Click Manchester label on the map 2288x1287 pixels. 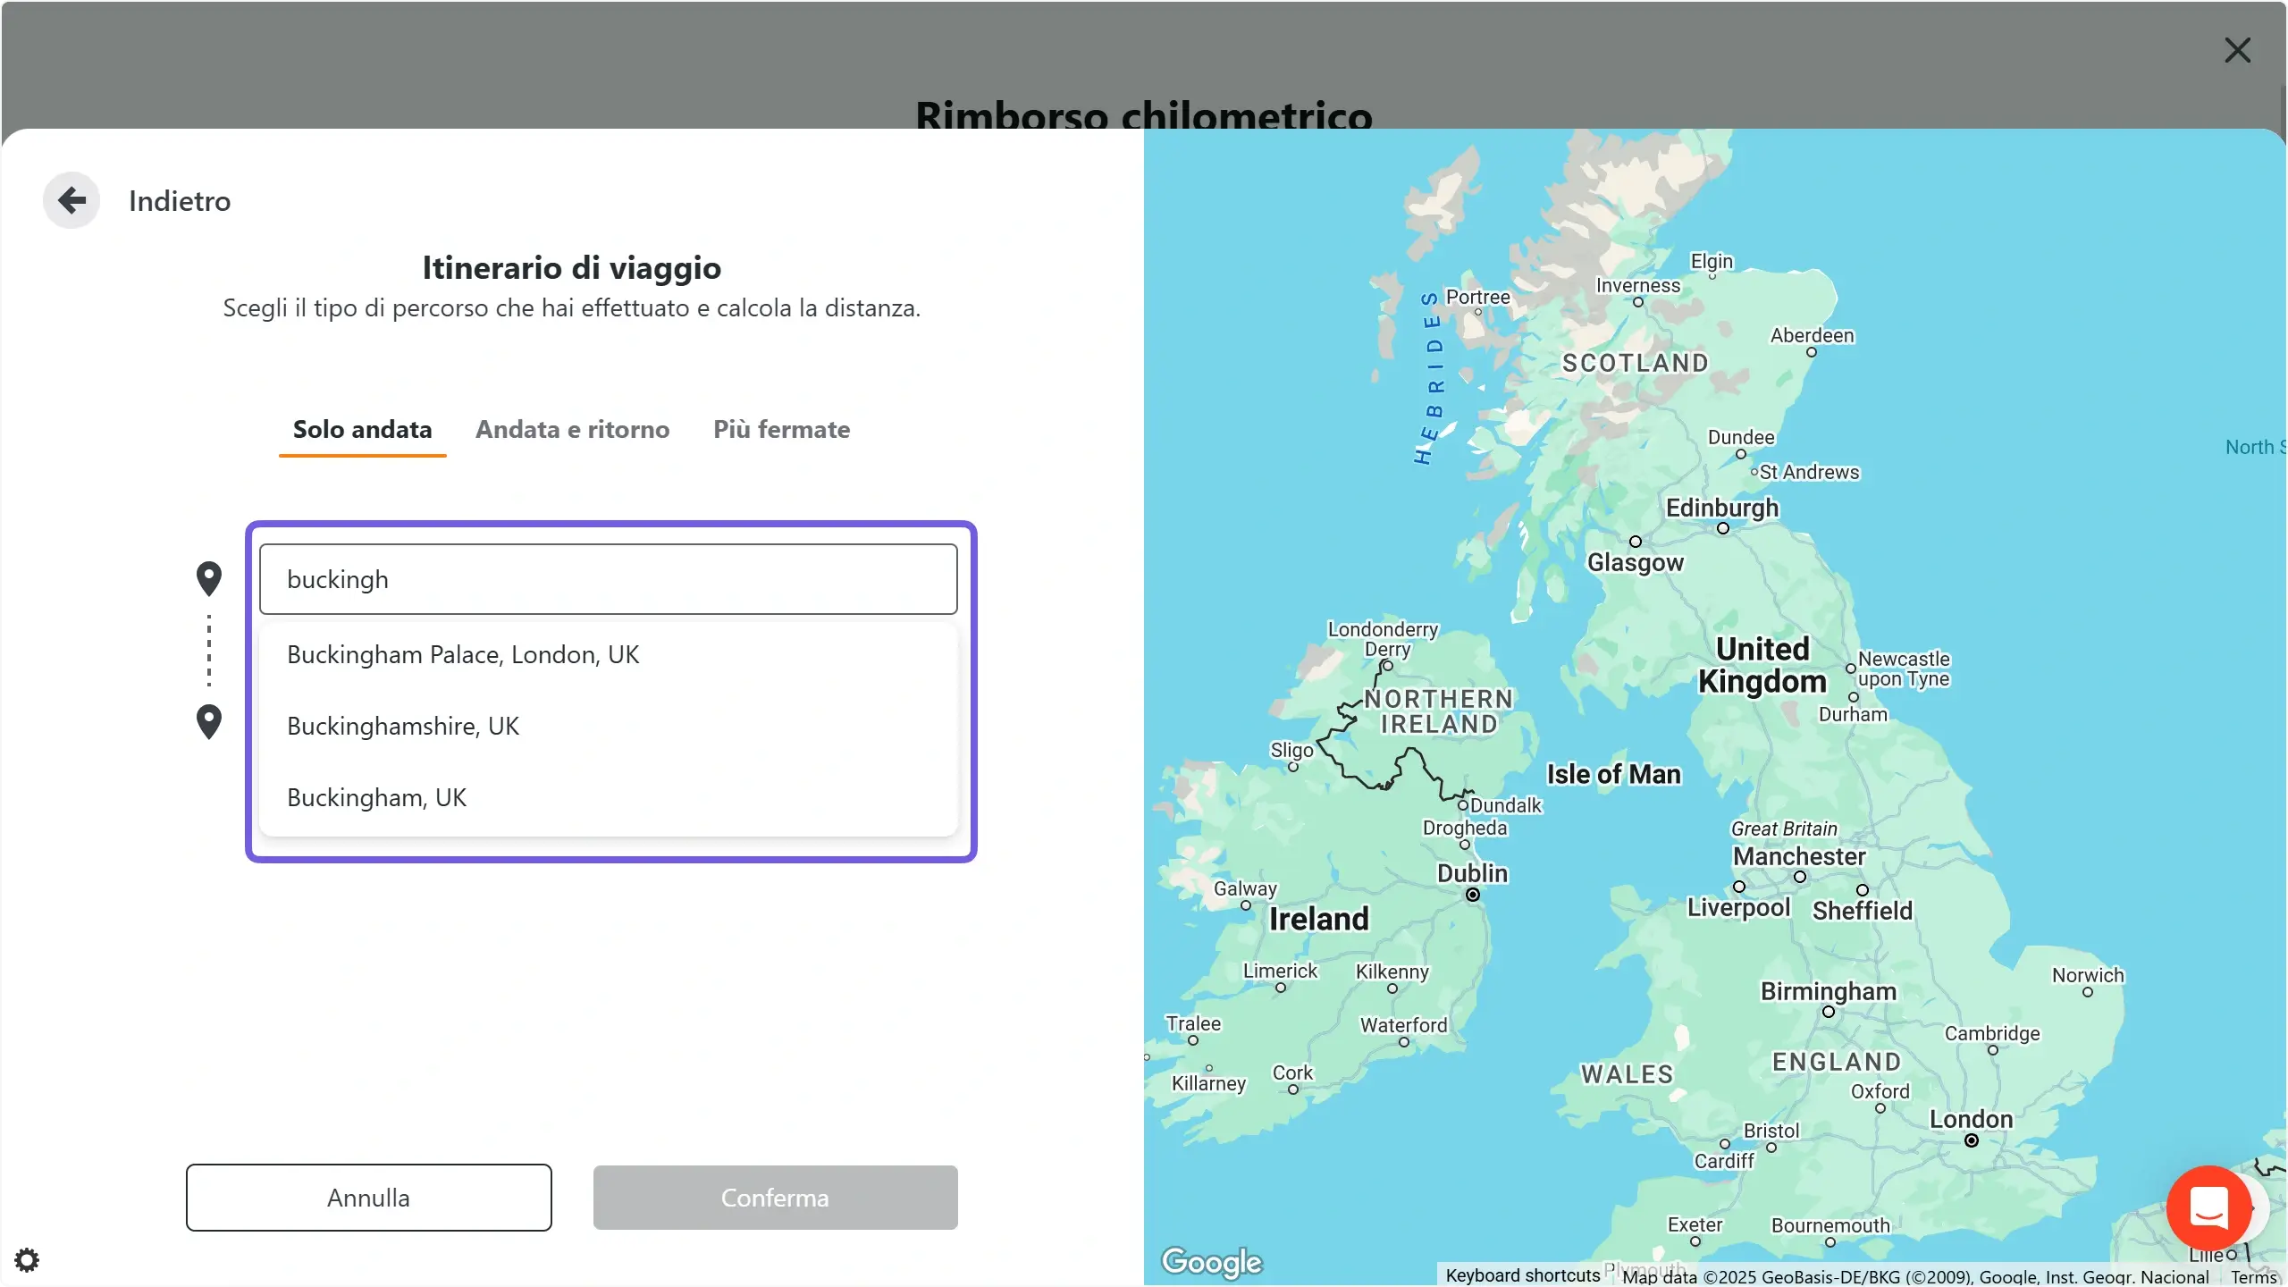[x=1798, y=856]
